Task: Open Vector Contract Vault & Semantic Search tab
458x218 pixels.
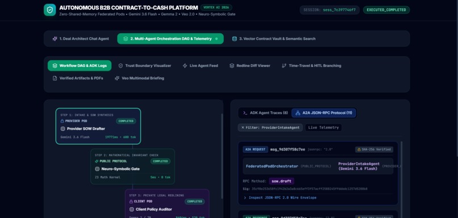Action: (x=274, y=39)
